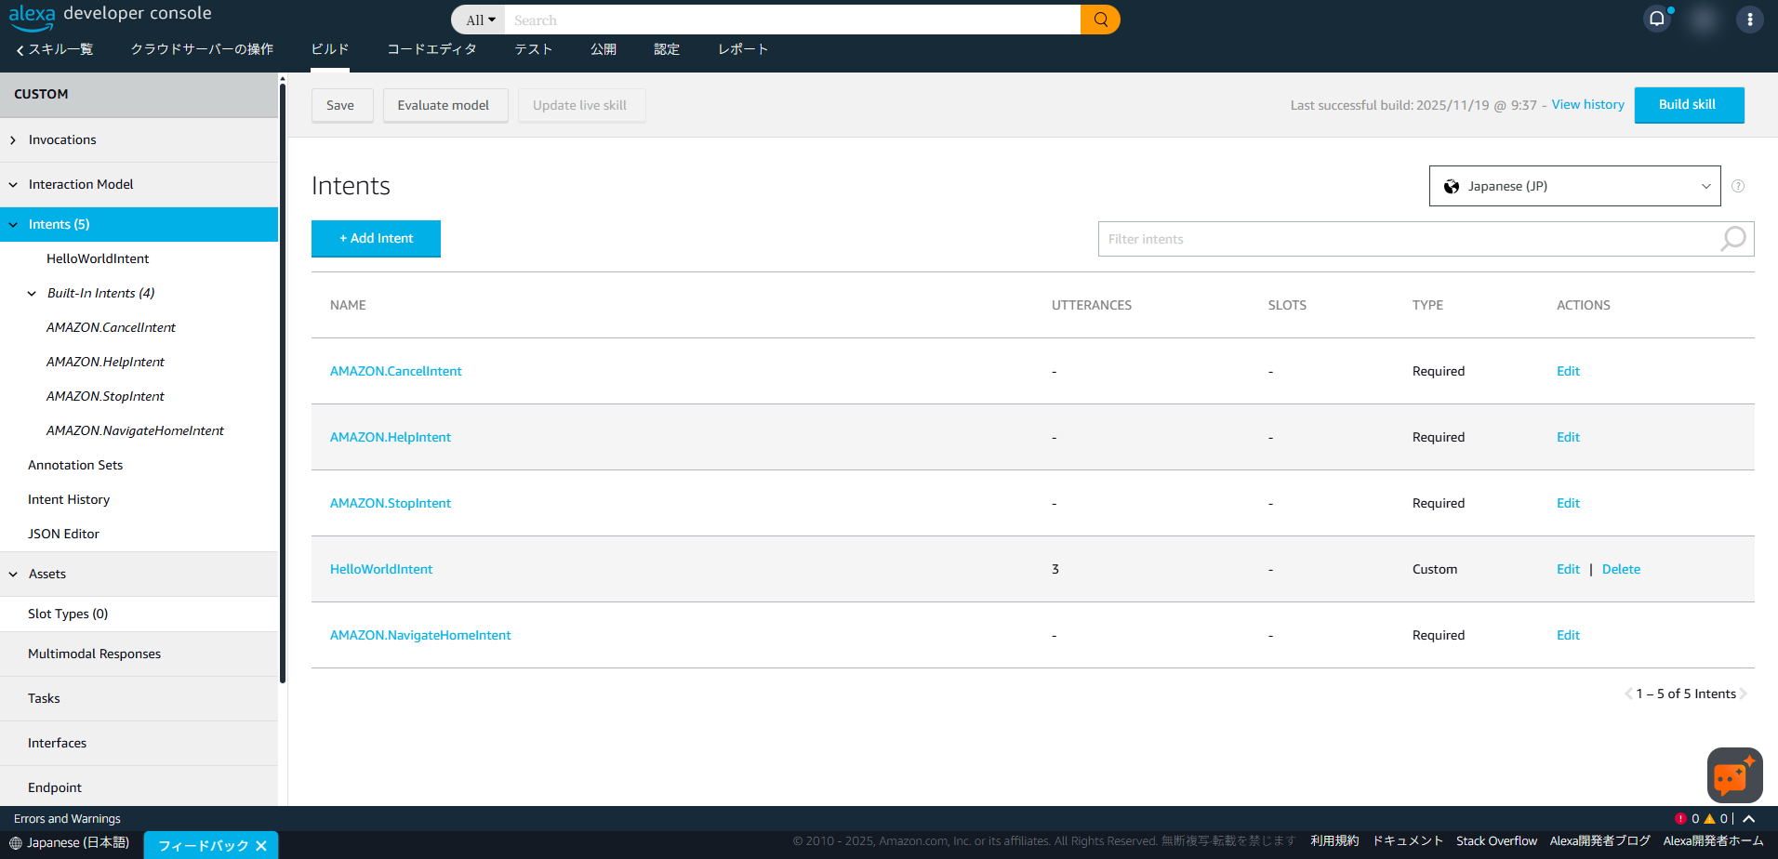
Task: Open Tasks in the sidebar
Action: click(x=44, y=698)
